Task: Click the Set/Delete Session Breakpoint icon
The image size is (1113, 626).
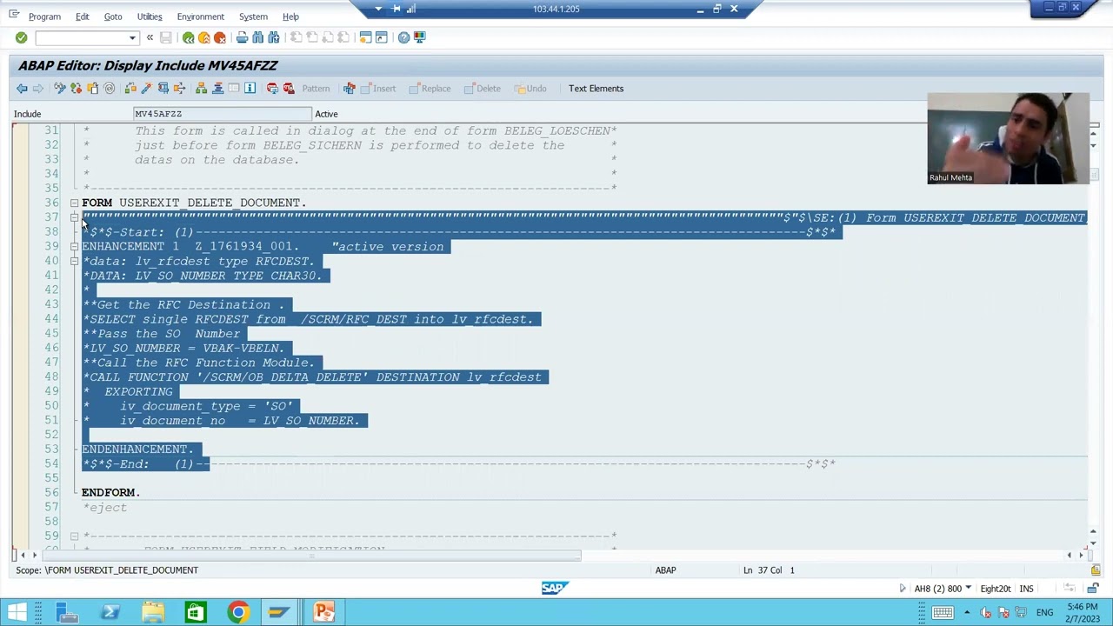Action: coord(272,89)
